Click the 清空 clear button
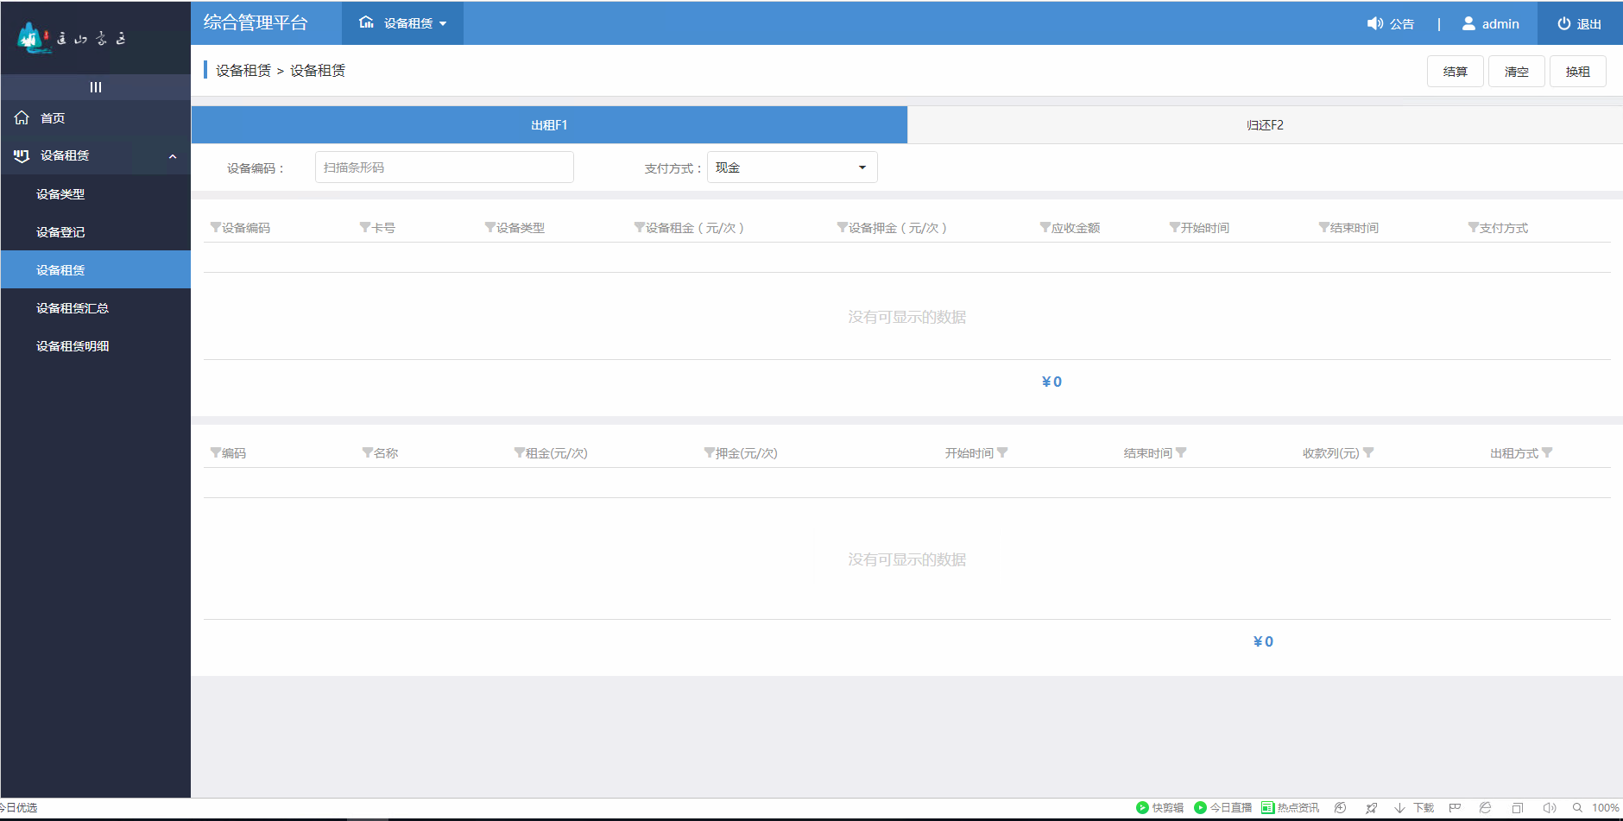The image size is (1623, 821). 1516,72
